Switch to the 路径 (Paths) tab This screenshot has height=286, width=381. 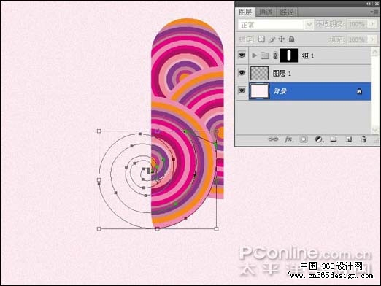pos(287,12)
